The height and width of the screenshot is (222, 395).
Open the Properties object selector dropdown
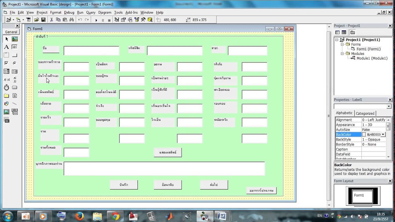[x=389, y=106]
